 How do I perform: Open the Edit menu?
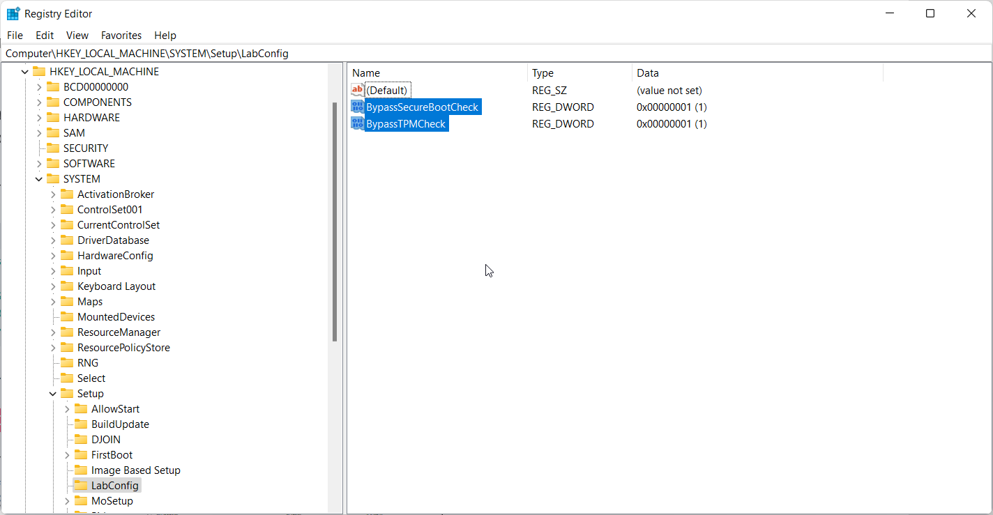pyautogui.click(x=45, y=35)
